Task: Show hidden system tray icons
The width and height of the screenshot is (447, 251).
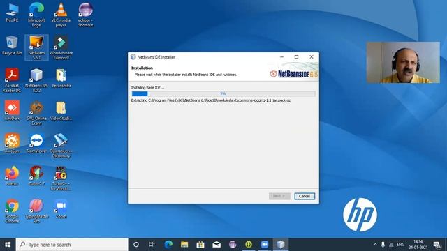Action: 375,245
